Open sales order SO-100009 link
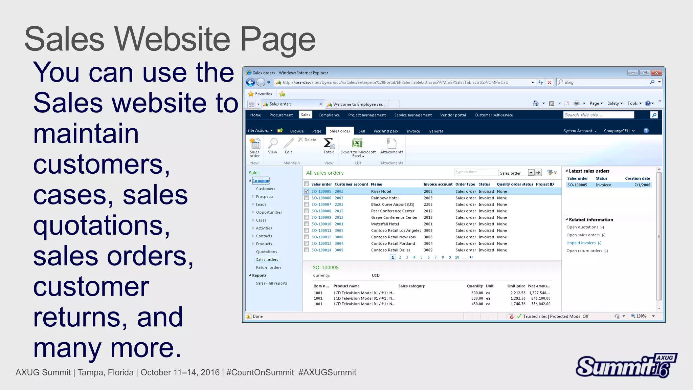Viewport: 693px width, 390px height. (321, 218)
